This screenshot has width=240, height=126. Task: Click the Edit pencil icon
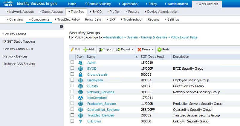(x=72, y=49)
